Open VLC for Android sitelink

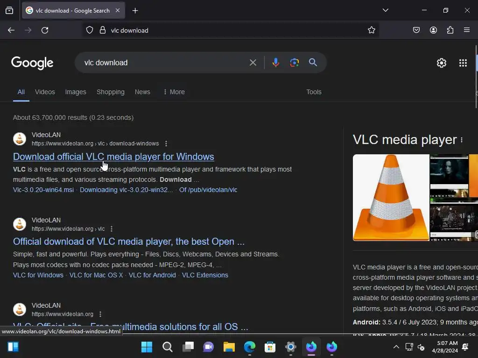152,275
